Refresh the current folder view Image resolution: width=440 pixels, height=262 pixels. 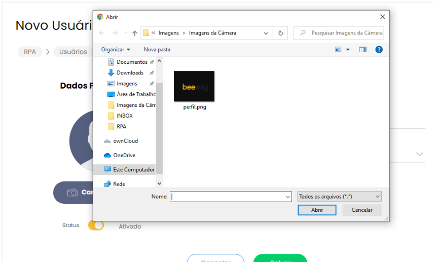tap(280, 33)
